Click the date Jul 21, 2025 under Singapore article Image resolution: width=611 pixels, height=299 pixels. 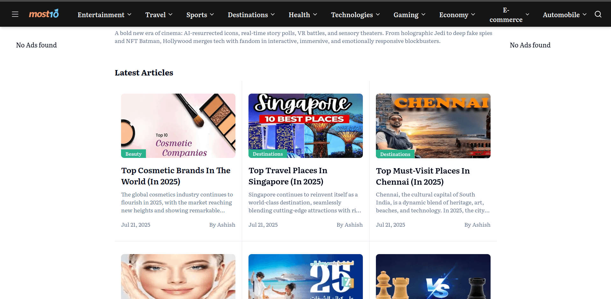point(263,225)
